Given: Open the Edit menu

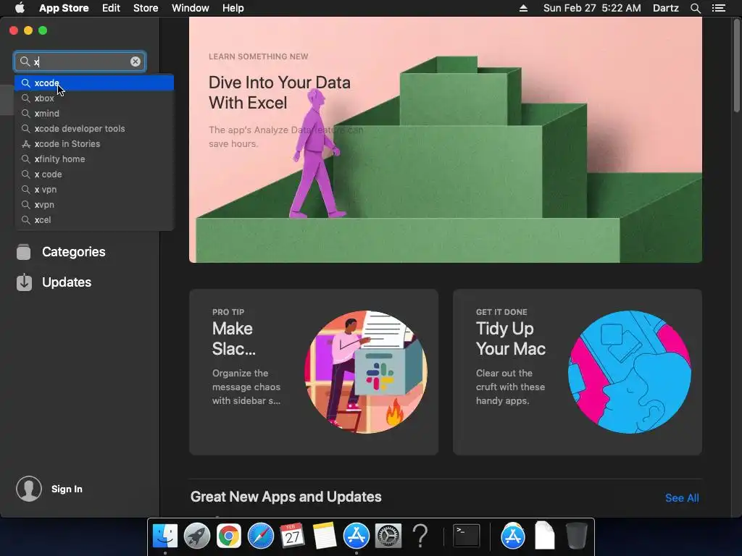Looking at the screenshot, I should [x=111, y=8].
